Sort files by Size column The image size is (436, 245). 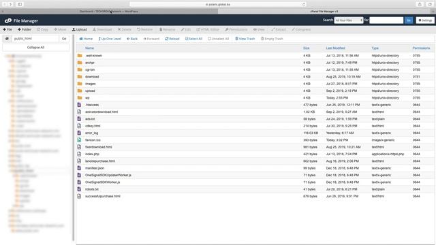pos(306,48)
